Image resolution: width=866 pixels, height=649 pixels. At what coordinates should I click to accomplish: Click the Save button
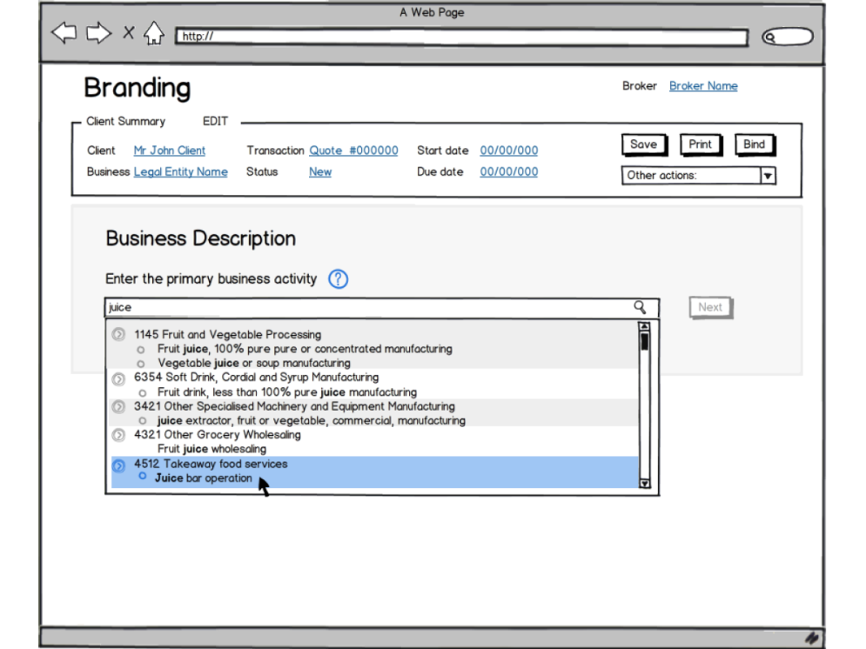tap(644, 144)
